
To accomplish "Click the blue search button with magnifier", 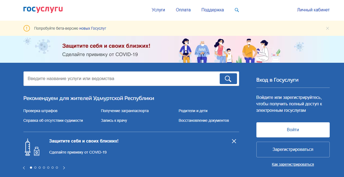I will point(228,79).
